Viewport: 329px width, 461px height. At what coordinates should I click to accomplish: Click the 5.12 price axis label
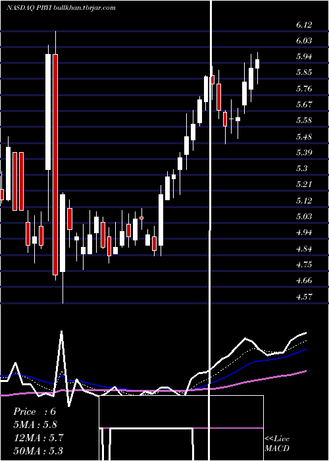click(x=304, y=200)
